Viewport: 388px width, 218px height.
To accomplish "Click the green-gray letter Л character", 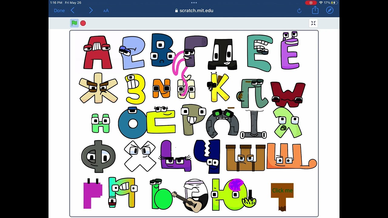I will click(253, 93).
